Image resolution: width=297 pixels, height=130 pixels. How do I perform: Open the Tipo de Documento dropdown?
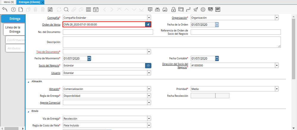point(149,52)
